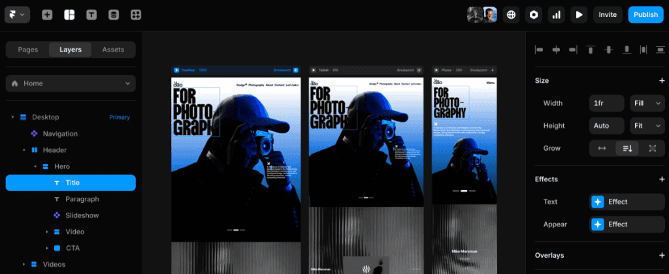Click the Insert plus tool
The image size is (669, 274).
click(47, 15)
